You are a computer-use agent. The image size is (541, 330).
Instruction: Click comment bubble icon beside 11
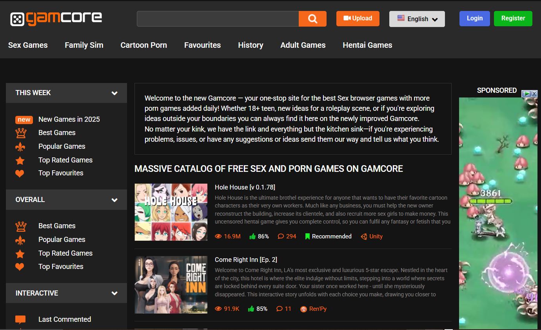point(280,309)
